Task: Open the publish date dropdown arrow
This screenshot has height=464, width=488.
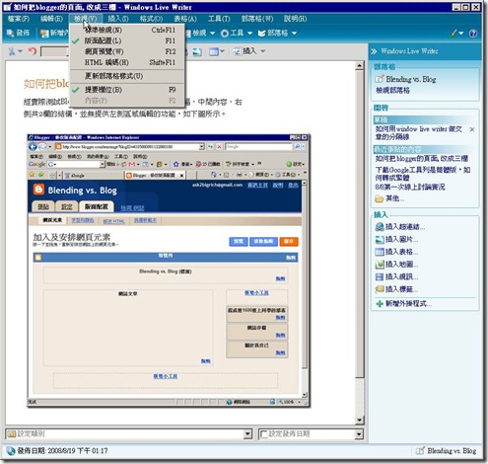Action: 359,434
